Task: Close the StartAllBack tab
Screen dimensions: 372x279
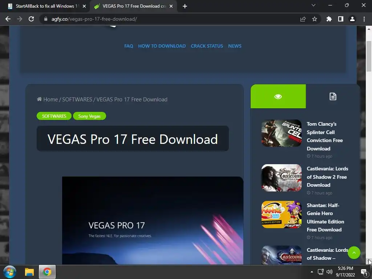Action: (84, 6)
